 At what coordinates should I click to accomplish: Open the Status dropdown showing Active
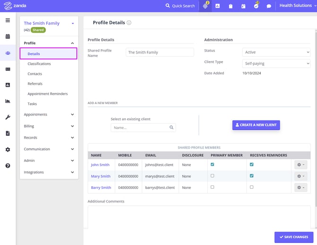click(276, 52)
